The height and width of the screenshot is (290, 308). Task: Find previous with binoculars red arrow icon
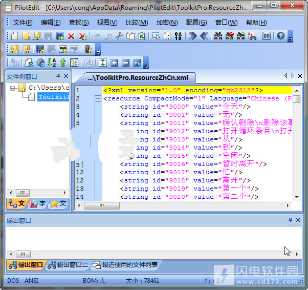click(229, 36)
